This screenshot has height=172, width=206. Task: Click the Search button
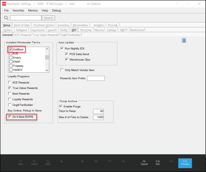(x=48, y=18)
